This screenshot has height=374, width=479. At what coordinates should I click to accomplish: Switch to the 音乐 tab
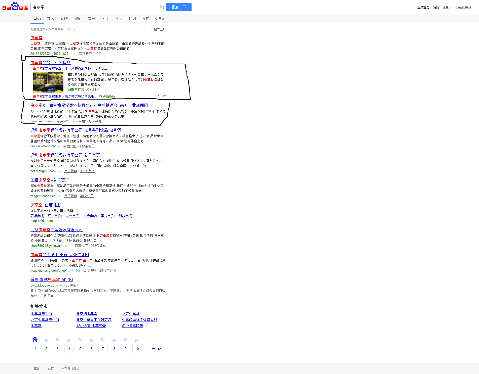pyautogui.click(x=91, y=19)
